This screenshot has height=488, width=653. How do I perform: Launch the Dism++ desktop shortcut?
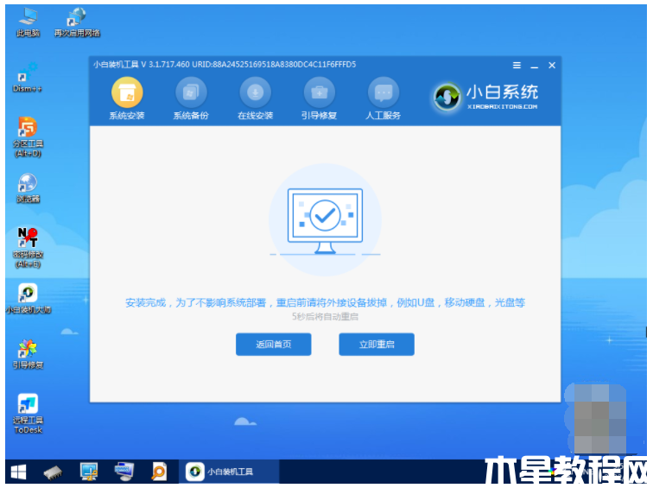[28, 78]
